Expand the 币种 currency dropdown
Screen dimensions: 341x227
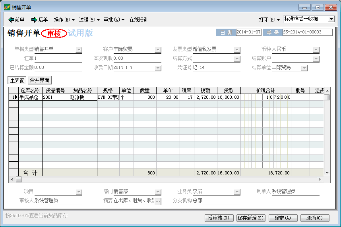(316, 50)
